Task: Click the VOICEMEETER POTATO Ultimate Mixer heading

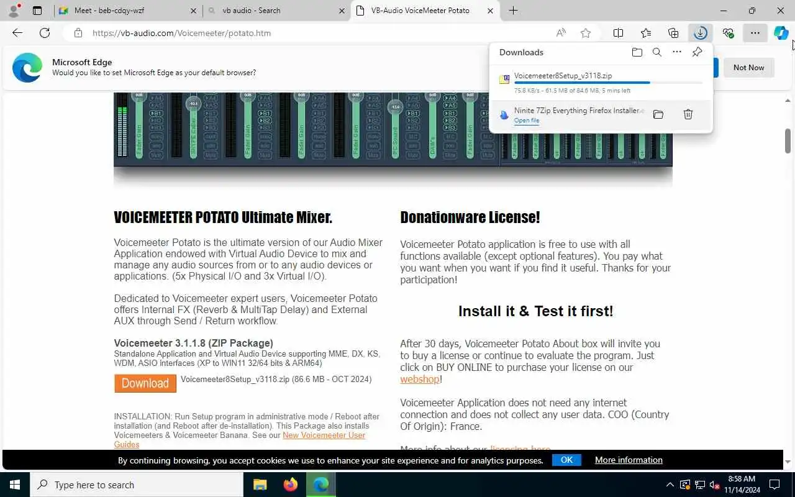Action: point(223,217)
